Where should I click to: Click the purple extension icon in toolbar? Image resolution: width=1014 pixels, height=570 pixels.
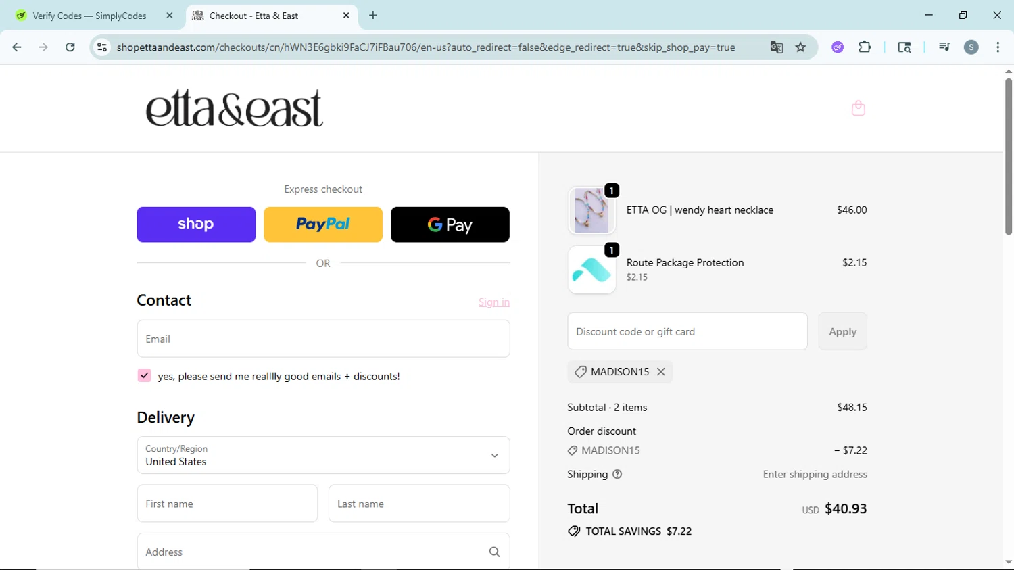838,47
